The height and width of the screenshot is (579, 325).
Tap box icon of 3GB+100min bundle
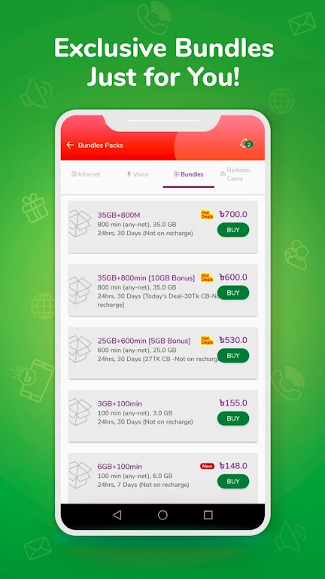coord(80,412)
